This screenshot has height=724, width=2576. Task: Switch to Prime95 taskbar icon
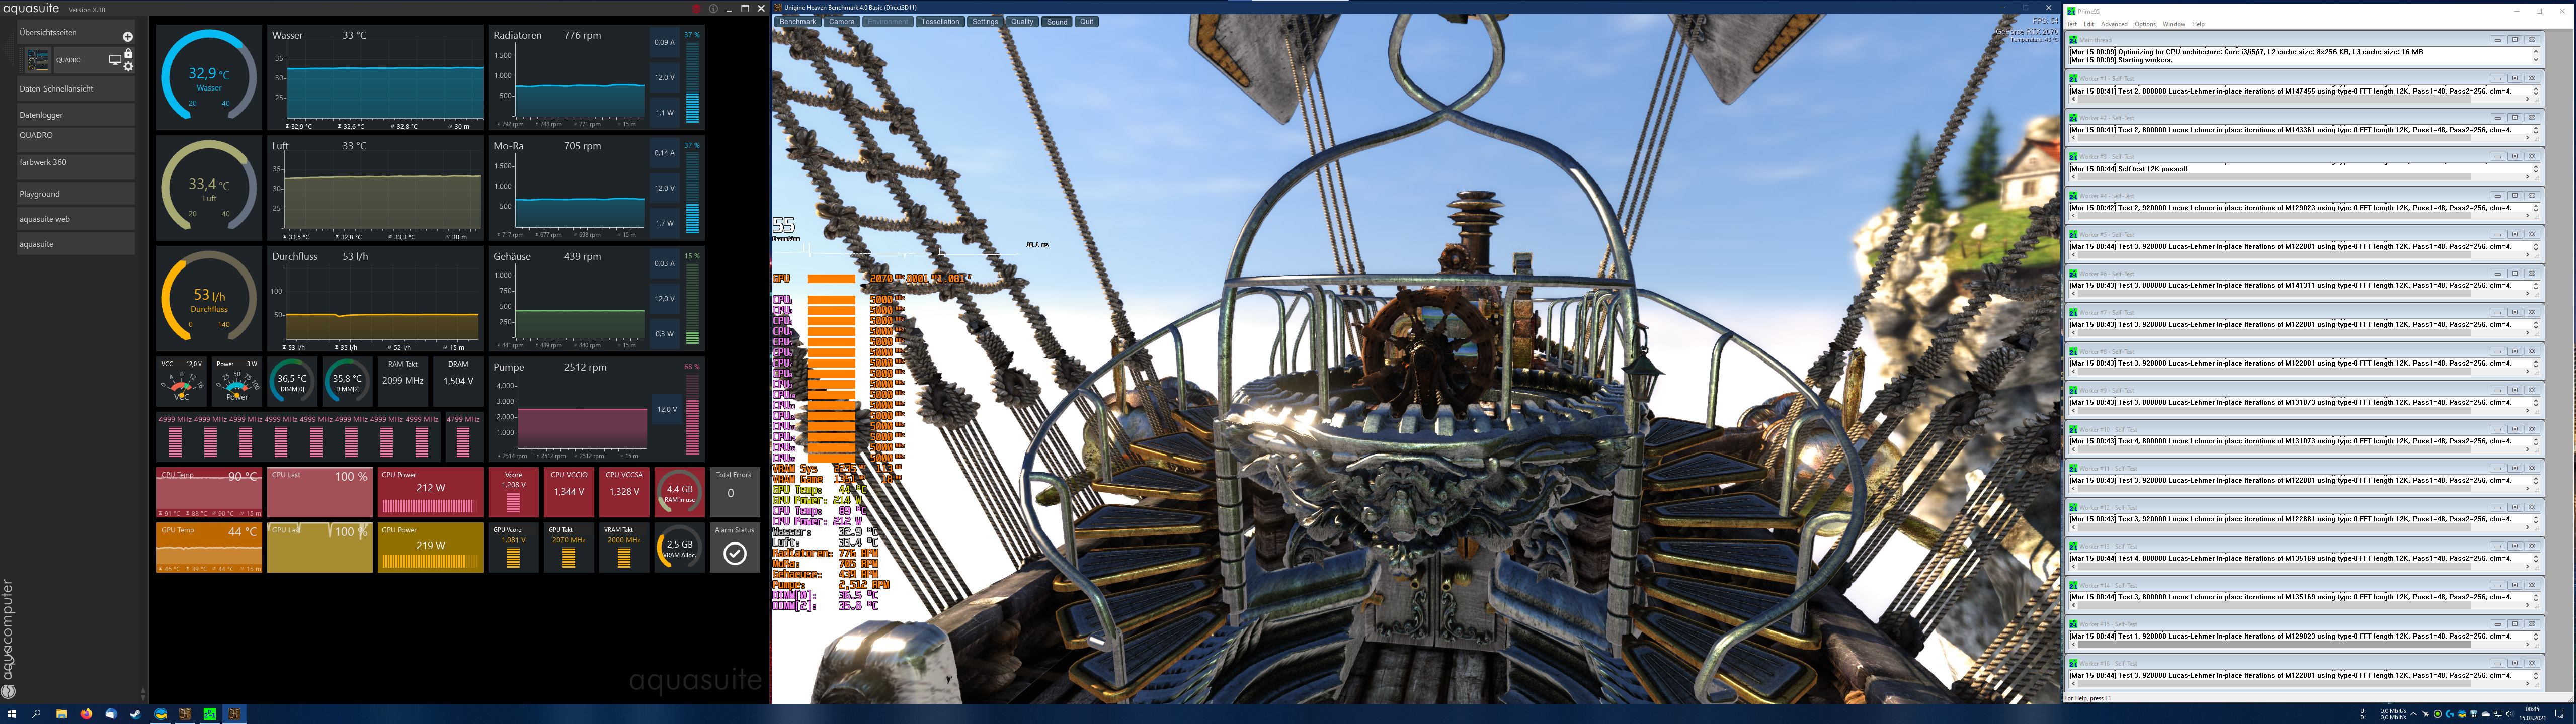point(209,714)
